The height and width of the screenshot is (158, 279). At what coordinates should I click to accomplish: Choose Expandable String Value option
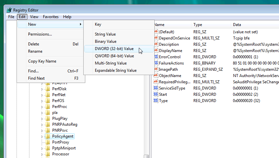pyautogui.click(x=115, y=70)
